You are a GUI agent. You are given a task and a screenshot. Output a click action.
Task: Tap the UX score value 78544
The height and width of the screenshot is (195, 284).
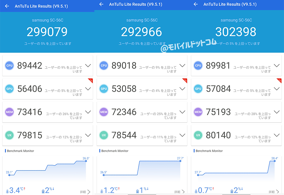tap(124, 135)
